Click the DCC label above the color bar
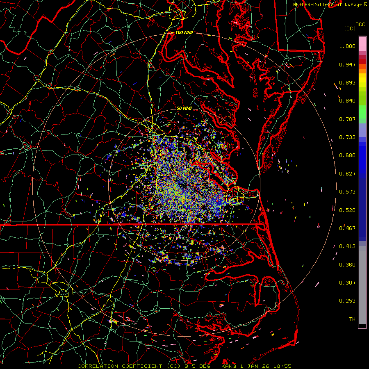The image size is (369, 369). [x=360, y=25]
